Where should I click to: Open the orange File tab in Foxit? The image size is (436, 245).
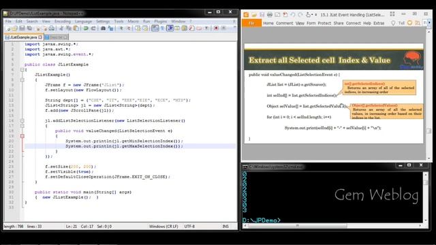click(x=251, y=23)
